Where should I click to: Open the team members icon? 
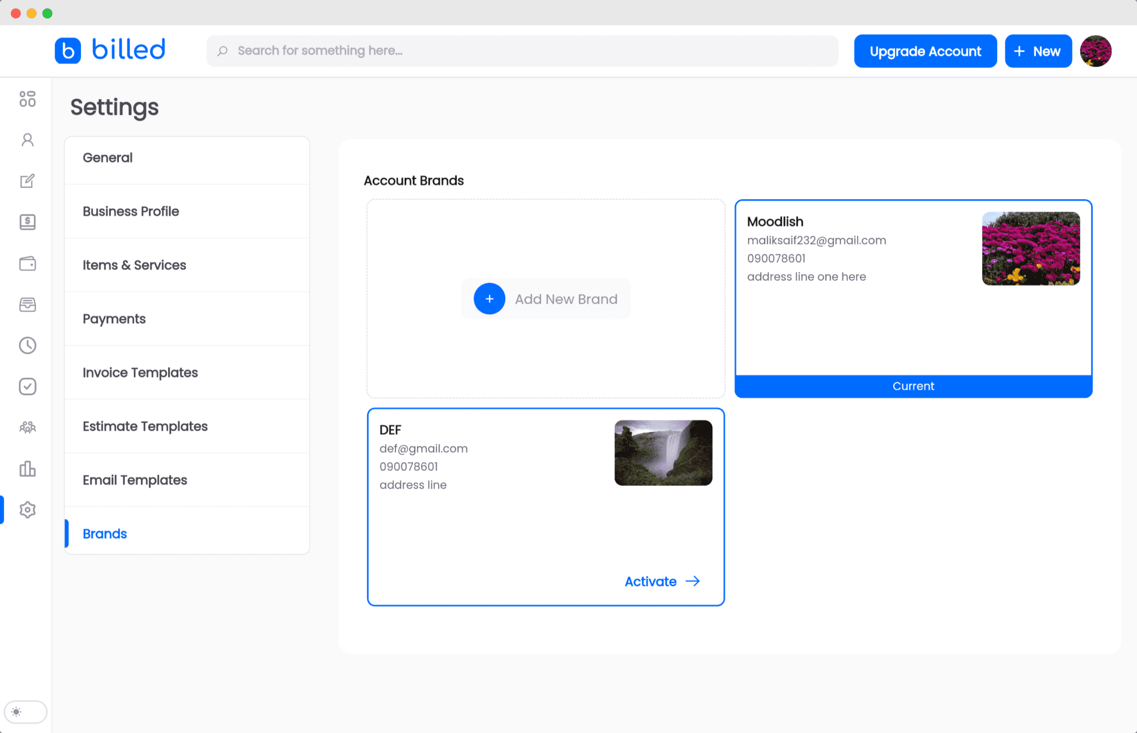[27, 428]
